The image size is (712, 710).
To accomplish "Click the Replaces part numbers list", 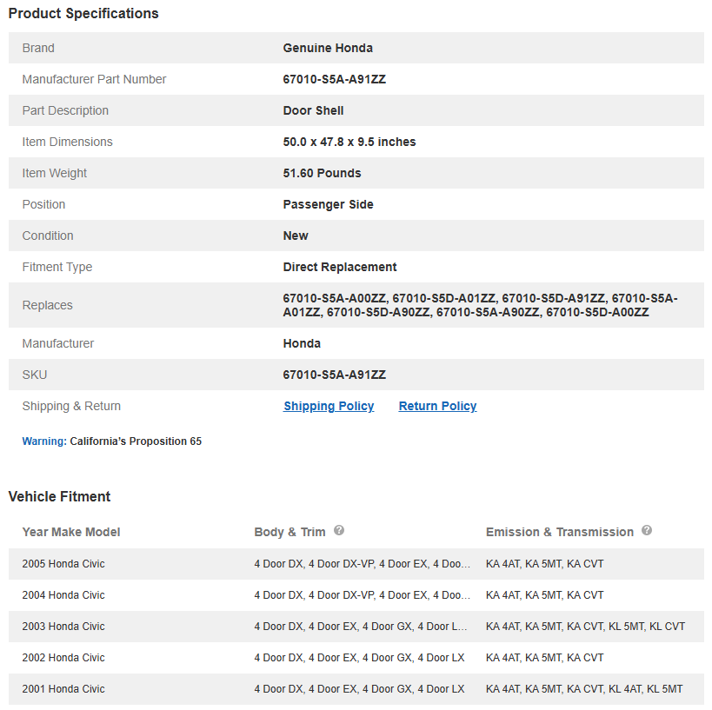I will click(480, 305).
